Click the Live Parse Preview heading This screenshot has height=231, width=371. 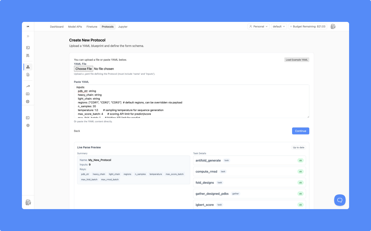[x=89, y=147]
